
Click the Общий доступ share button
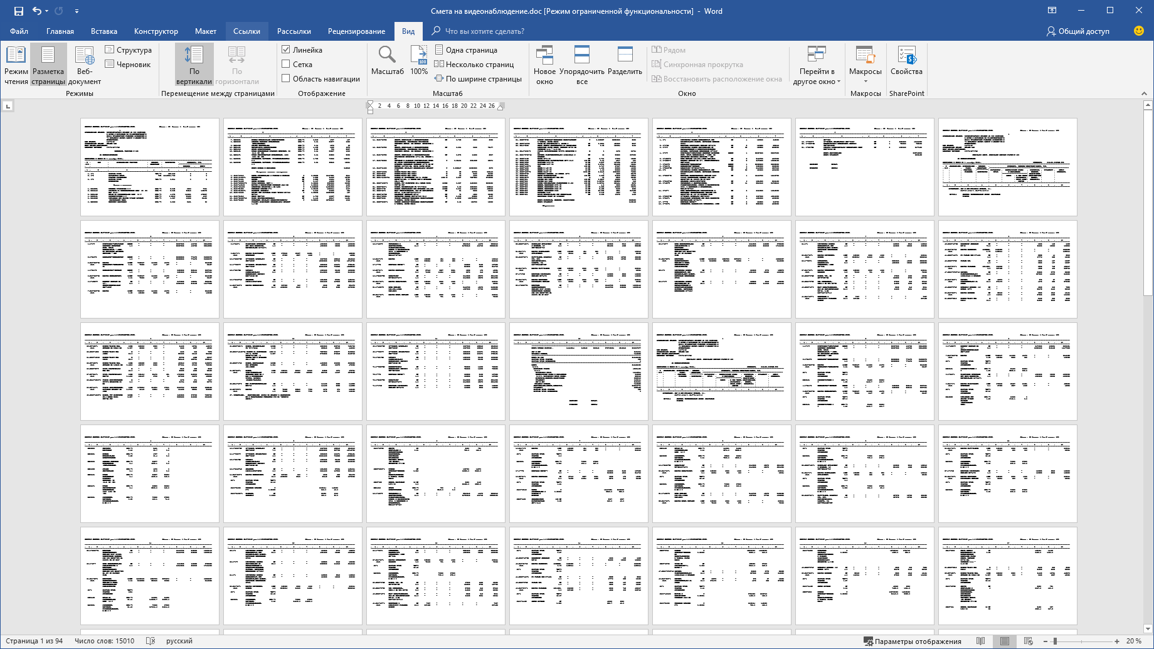1078,31
